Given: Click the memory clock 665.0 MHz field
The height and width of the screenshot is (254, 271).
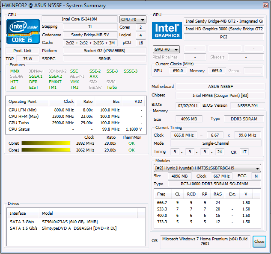Looking at the screenshot, I should click(x=184, y=135).
